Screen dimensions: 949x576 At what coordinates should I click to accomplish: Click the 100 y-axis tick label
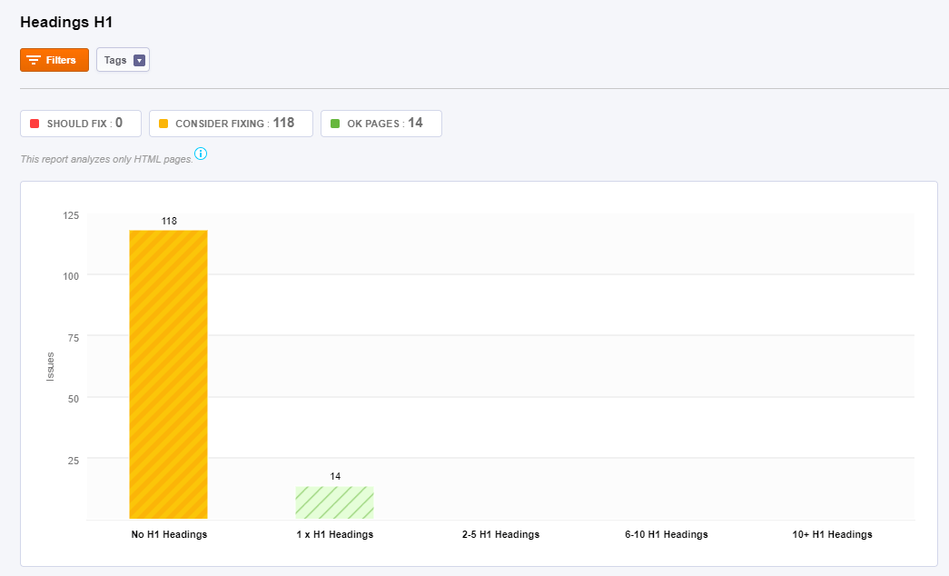pyautogui.click(x=71, y=276)
